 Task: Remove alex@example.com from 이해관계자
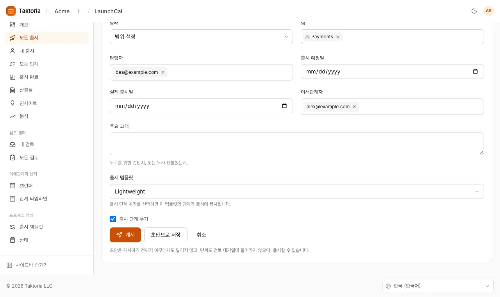click(354, 107)
